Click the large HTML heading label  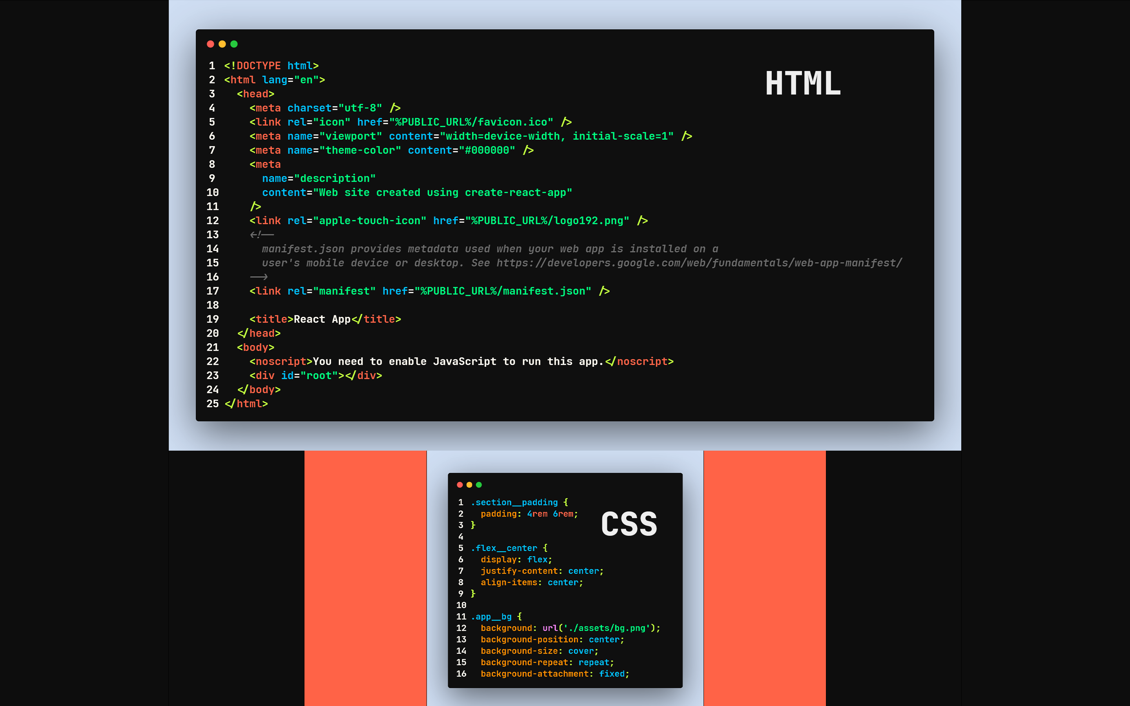pyautogui.click(x=803, y=84)
